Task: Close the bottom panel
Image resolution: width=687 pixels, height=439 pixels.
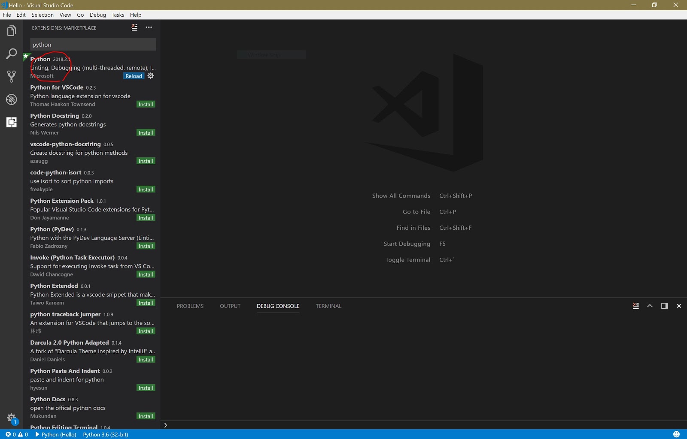Action: click(x=679, y=306)
